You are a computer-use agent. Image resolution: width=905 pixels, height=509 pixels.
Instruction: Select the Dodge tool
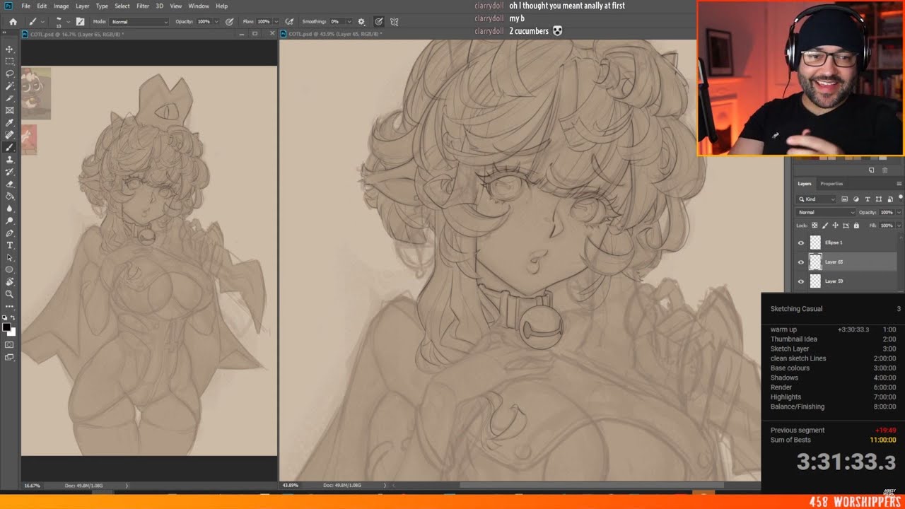(x=10, y=221)
